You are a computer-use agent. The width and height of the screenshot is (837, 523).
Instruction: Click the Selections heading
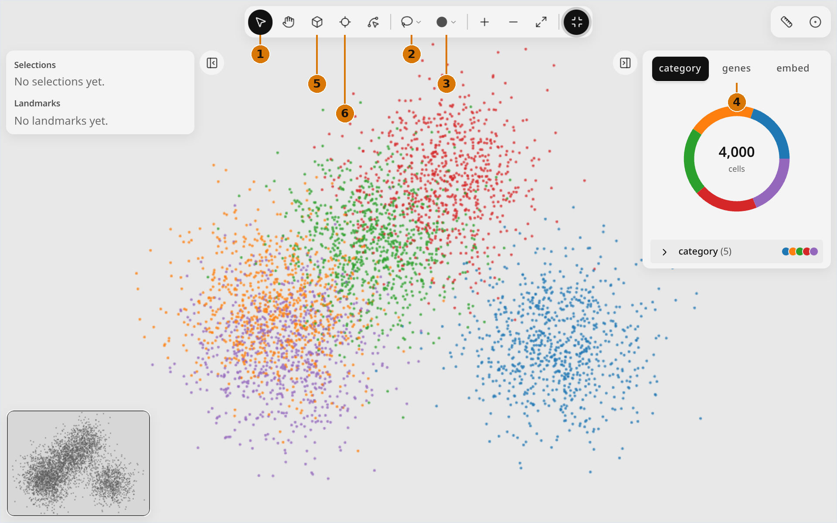(35, 65)
